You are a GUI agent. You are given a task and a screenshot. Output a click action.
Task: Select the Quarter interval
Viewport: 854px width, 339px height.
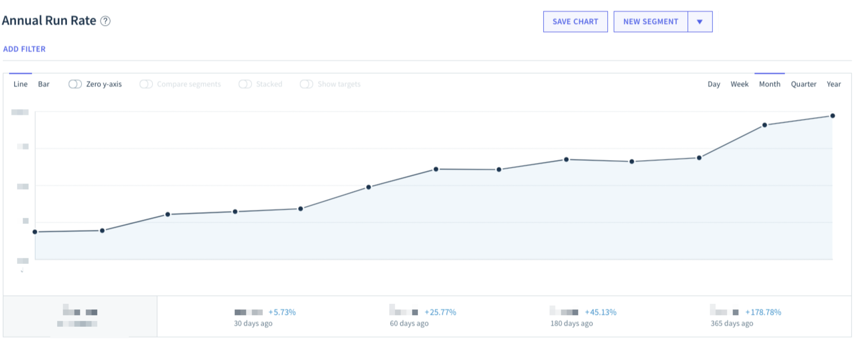803,84
